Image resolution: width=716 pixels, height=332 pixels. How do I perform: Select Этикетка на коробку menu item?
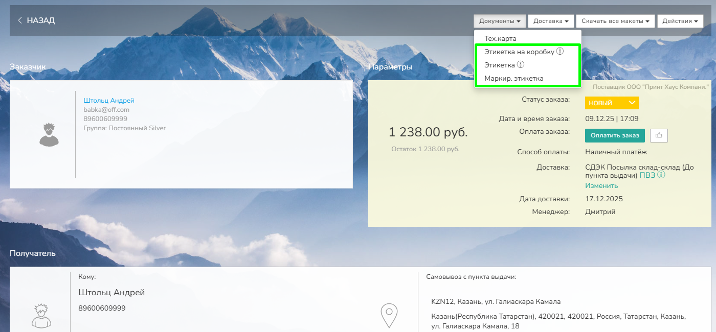[519, 52]
